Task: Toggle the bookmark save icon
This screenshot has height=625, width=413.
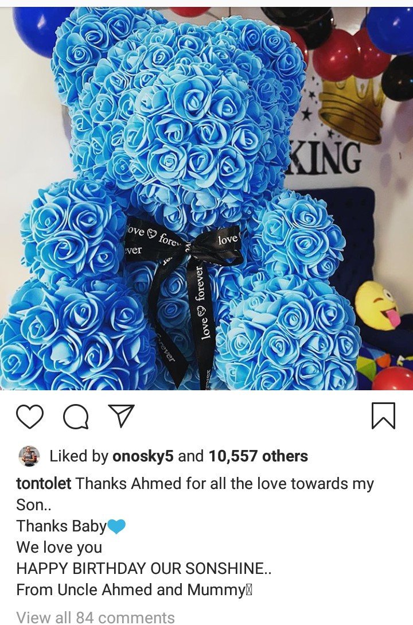Action: [x=384, y=416]
